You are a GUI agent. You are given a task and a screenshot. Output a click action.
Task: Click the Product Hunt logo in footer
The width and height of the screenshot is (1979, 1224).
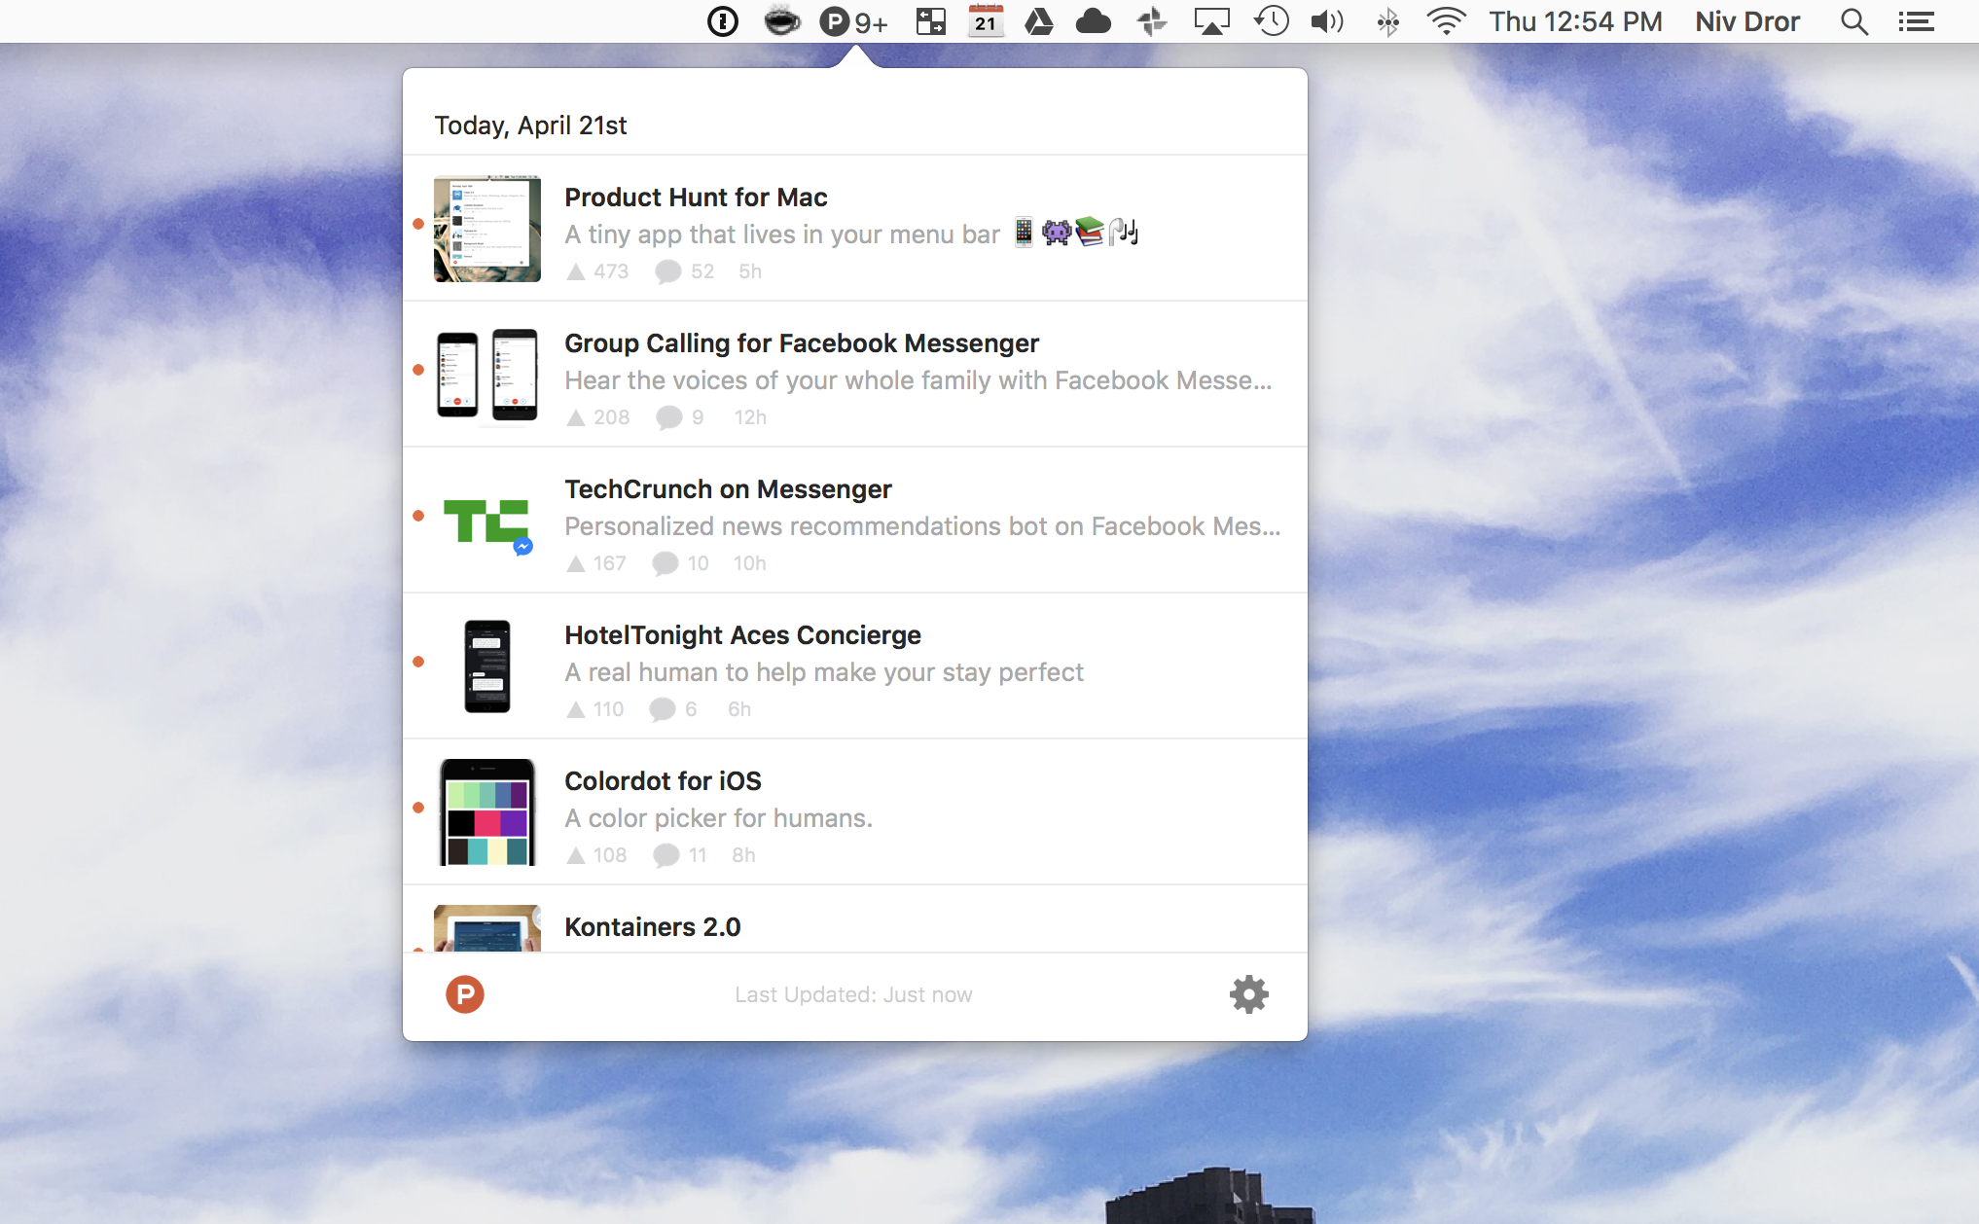coord(465,994)
